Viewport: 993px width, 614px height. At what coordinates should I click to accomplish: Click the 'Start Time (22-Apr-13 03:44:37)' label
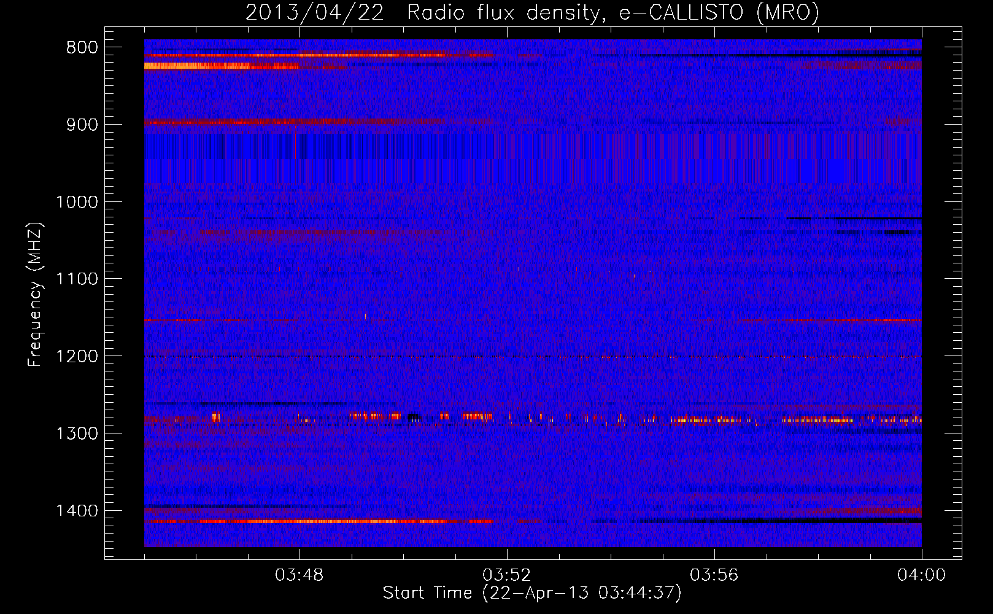tap(532, 593)
